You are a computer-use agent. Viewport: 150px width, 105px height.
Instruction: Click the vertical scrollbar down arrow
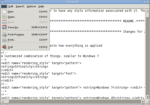(147, 97)
